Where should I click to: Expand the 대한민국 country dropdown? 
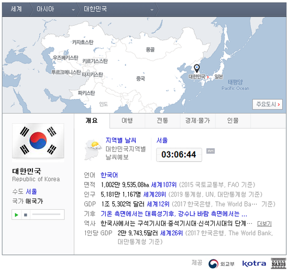tap(152, 10)
